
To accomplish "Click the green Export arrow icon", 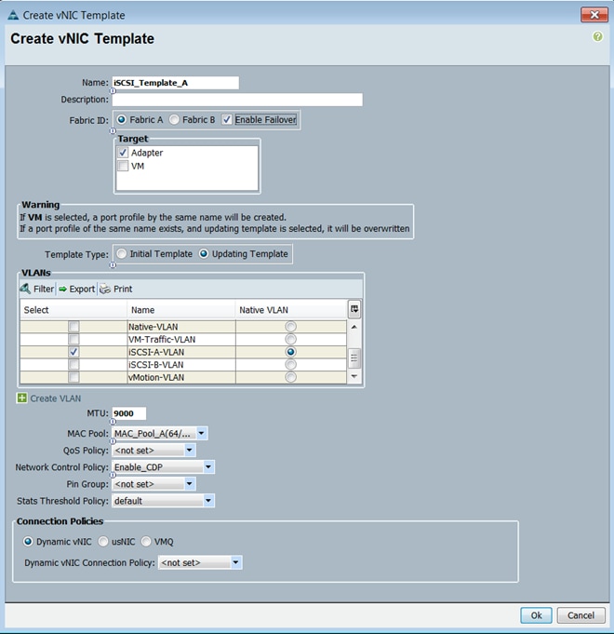I will click(62, 290).
